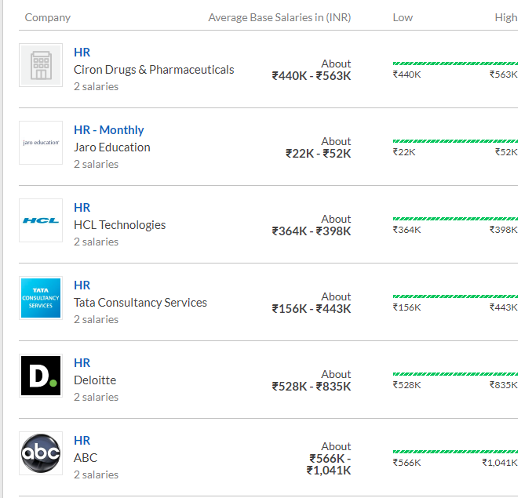Click the ₹364K - ₹398K salary value
Screen dimensions: 532x498
pos(312,231)
